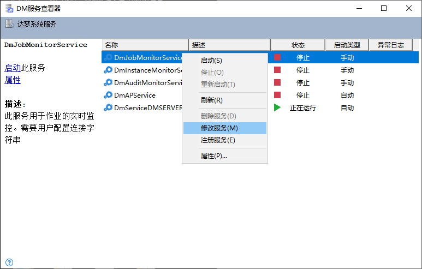Select 启动(S) from the context menu
Screen dimensions: 422x269
[211, 61]
